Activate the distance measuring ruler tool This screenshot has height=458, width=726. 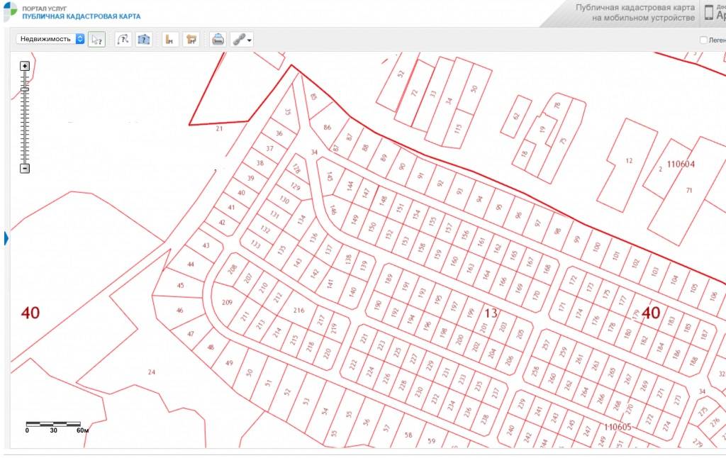coord(170,40)
